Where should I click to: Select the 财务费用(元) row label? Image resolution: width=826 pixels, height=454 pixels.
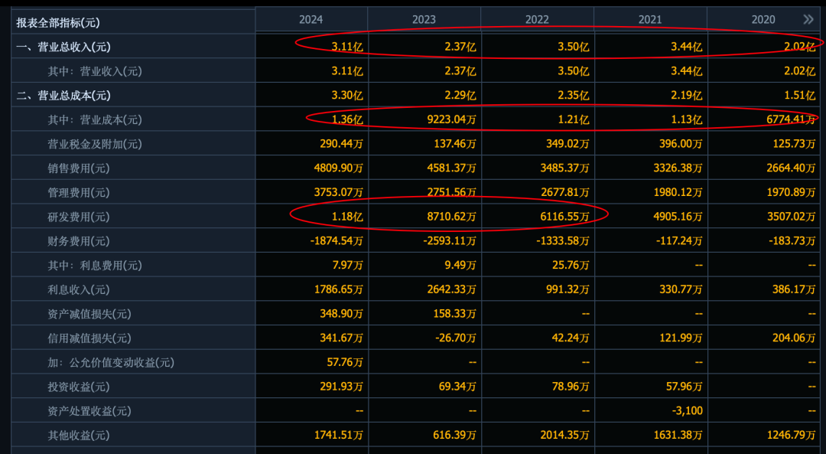(x=79, y=241)
